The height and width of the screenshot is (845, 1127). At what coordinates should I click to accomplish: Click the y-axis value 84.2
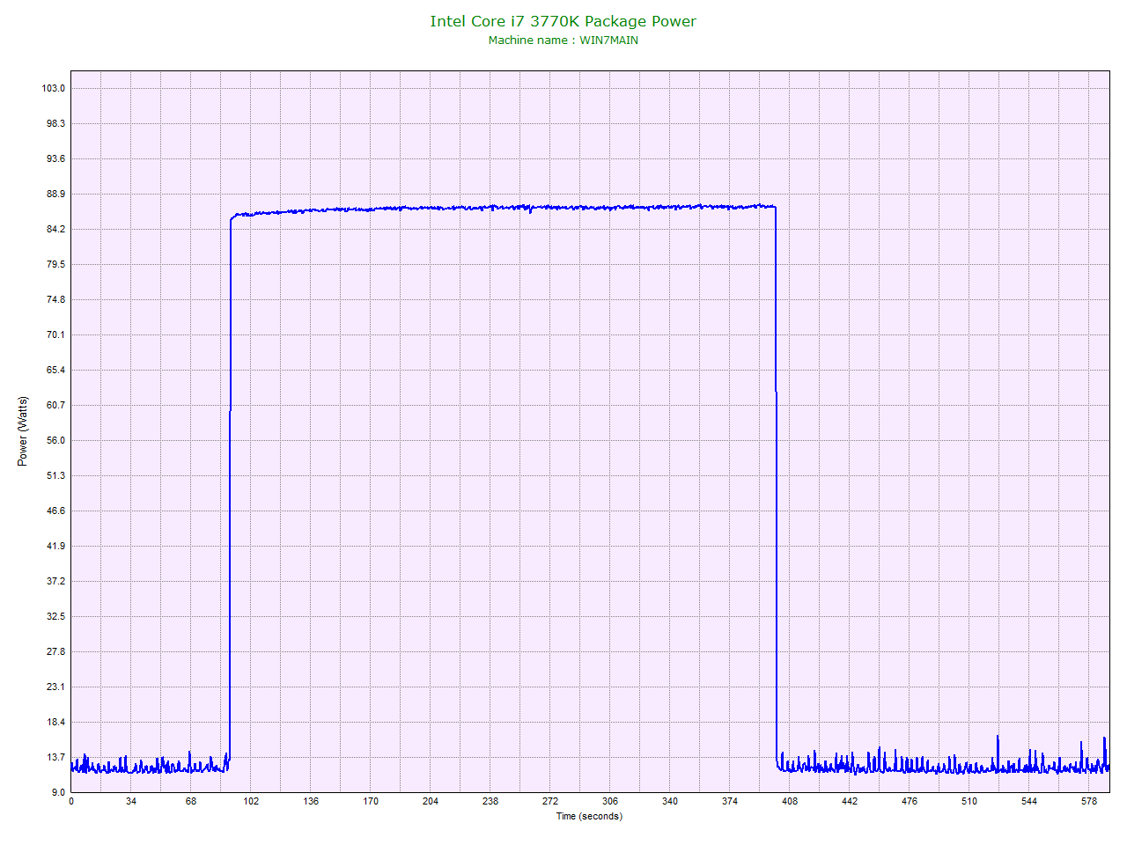pos(56,229)
